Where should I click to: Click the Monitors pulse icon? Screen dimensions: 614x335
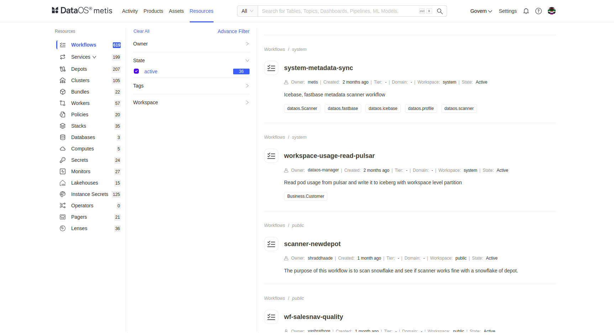click(63, 171)
